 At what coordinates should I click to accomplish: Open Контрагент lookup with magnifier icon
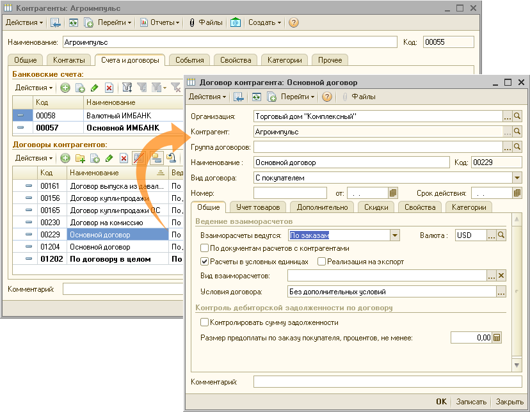(x=517, y=131)
